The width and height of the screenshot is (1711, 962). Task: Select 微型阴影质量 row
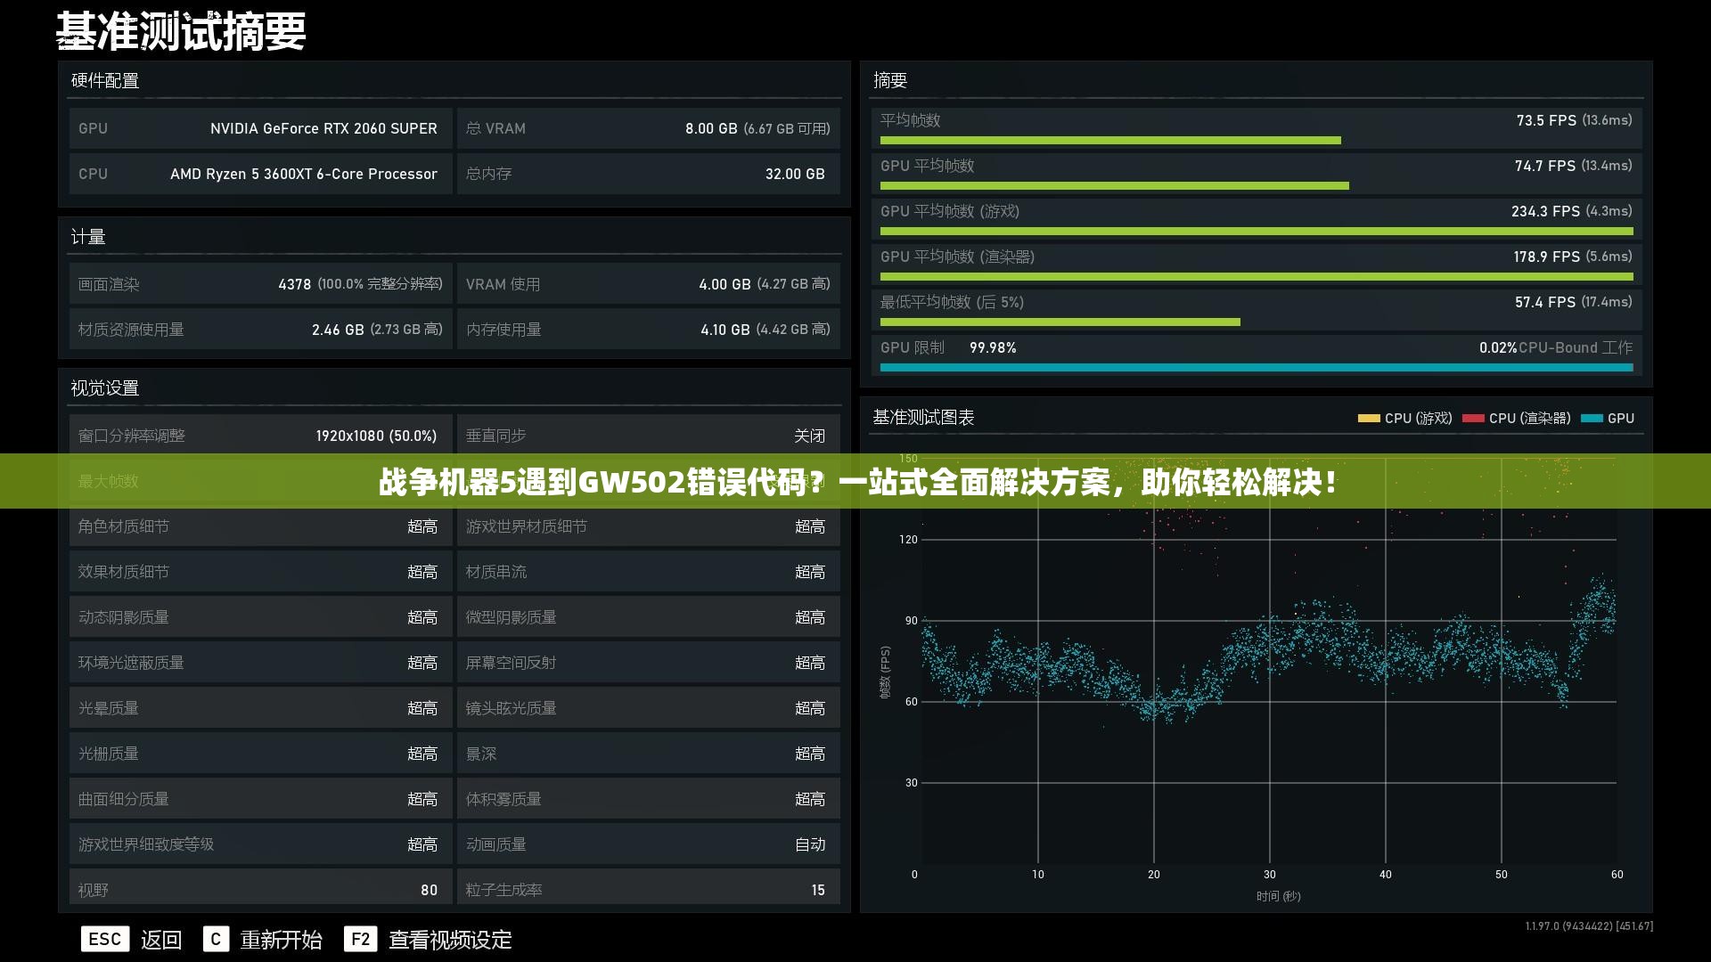pyautogui.click(x=649, y=617)
